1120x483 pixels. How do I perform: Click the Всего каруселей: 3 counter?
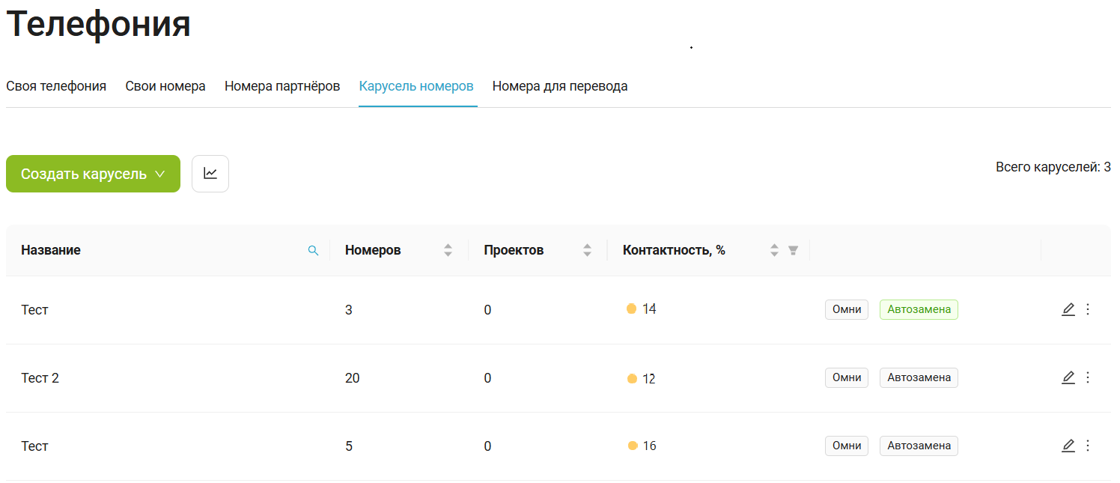[x=1053, y=167]
